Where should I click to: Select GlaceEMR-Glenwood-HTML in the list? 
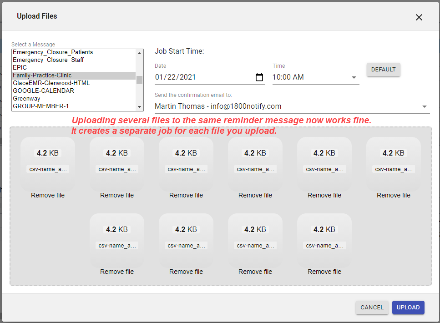(51, 83)
